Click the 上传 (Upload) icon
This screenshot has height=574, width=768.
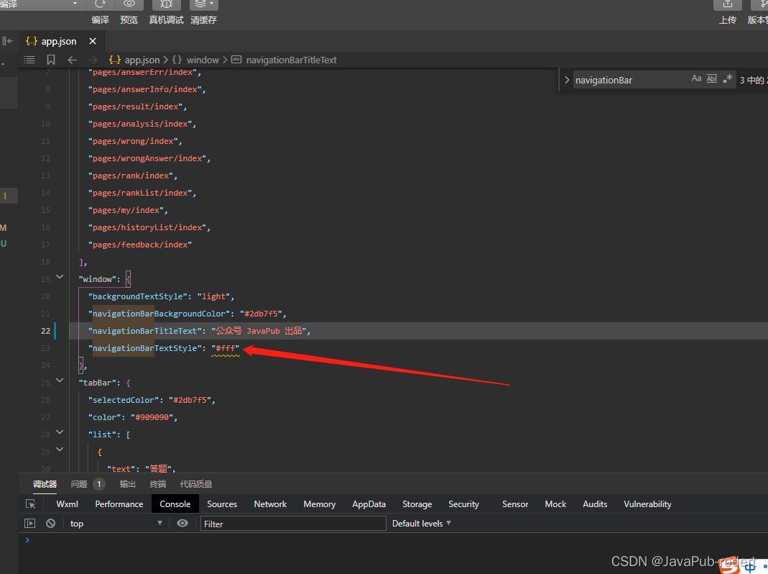click(x=727, y=6)
